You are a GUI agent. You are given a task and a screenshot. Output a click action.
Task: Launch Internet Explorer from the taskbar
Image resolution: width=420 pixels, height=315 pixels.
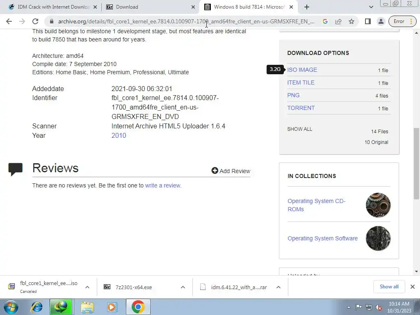click(x=37, y=307)
